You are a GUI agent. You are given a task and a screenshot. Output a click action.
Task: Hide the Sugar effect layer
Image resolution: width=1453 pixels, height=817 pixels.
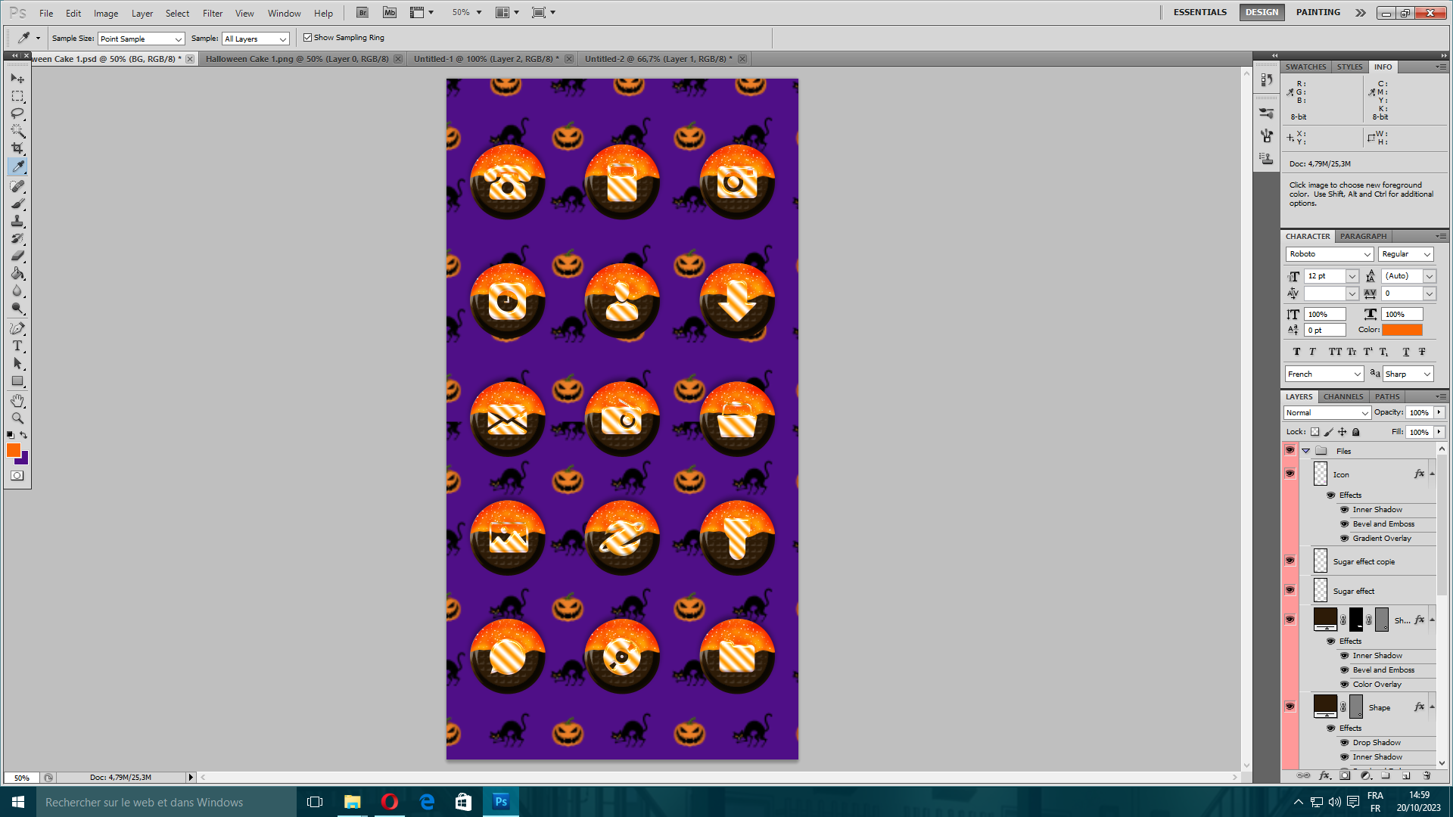1290,590
